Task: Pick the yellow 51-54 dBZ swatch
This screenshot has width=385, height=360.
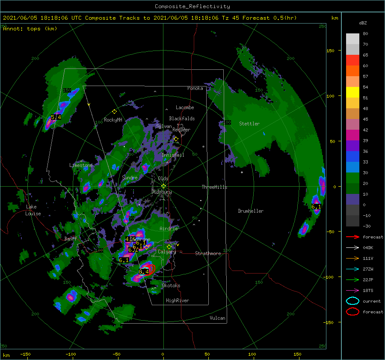Action: [352, 92]
